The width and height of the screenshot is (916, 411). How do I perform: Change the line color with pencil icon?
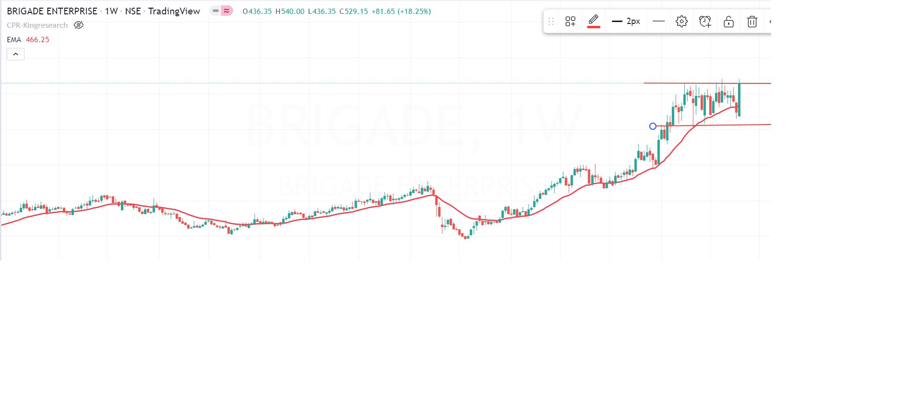click(x=594, y=22)
